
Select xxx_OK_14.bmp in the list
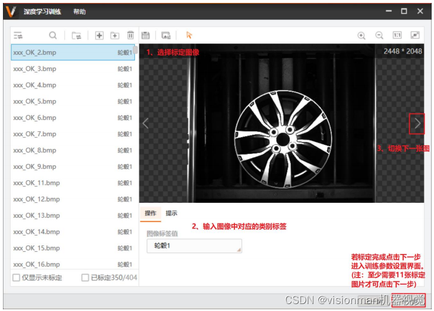[x=73, y=232]
